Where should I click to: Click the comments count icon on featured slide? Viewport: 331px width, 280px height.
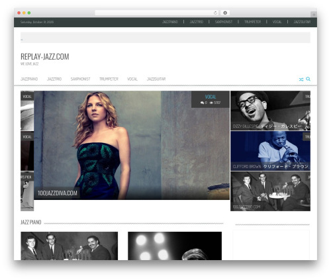202,103
